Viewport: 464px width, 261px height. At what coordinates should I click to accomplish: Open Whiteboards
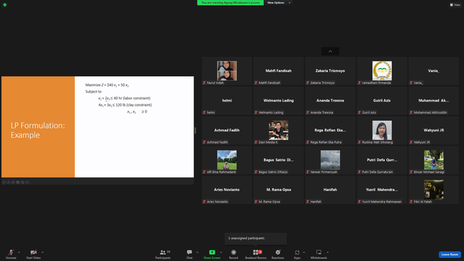coord(319,254)
